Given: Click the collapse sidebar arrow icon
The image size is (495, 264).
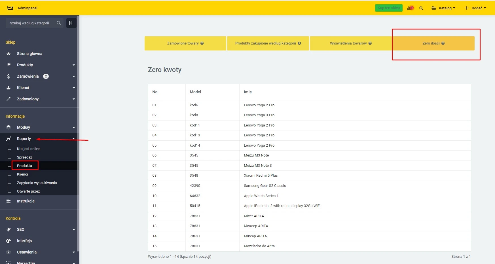Looking at the screenshot, I should coord(71,23).
